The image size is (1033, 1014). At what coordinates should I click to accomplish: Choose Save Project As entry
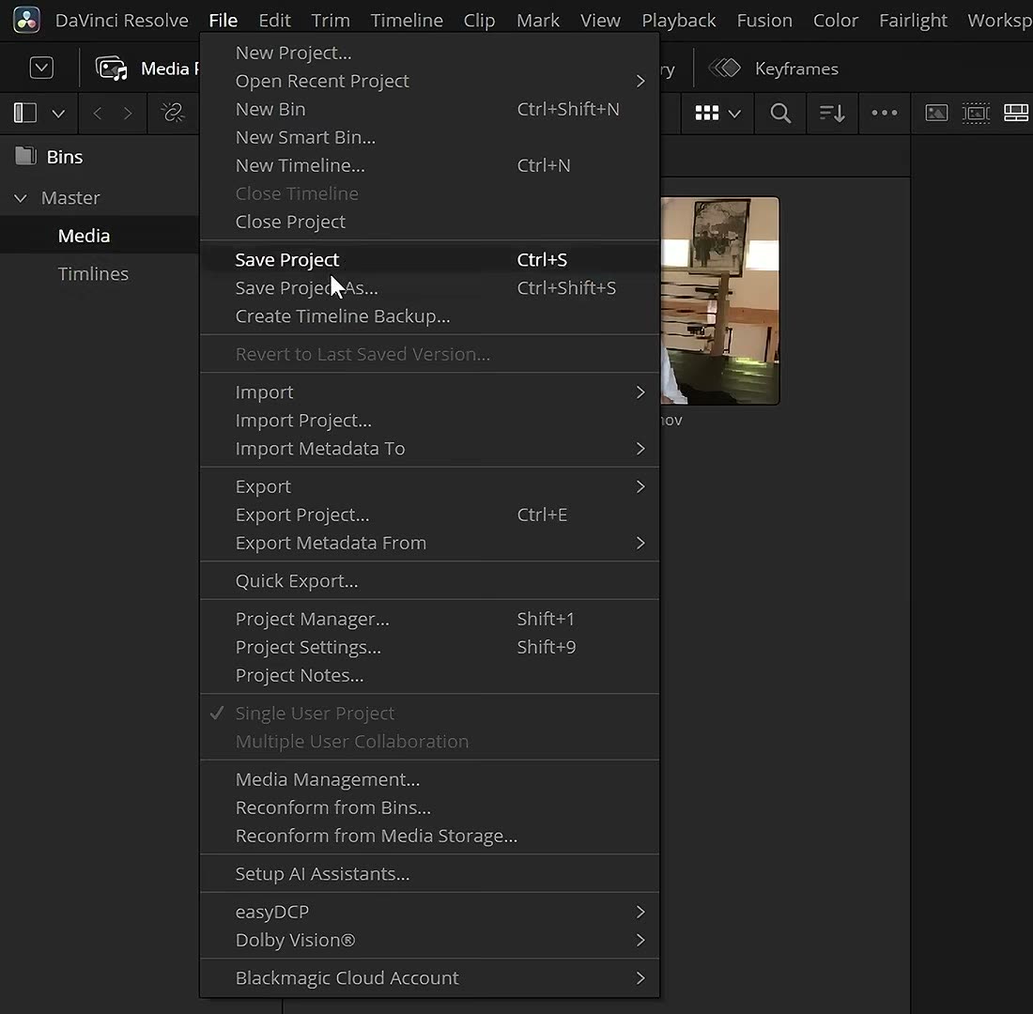coord(429,288)
